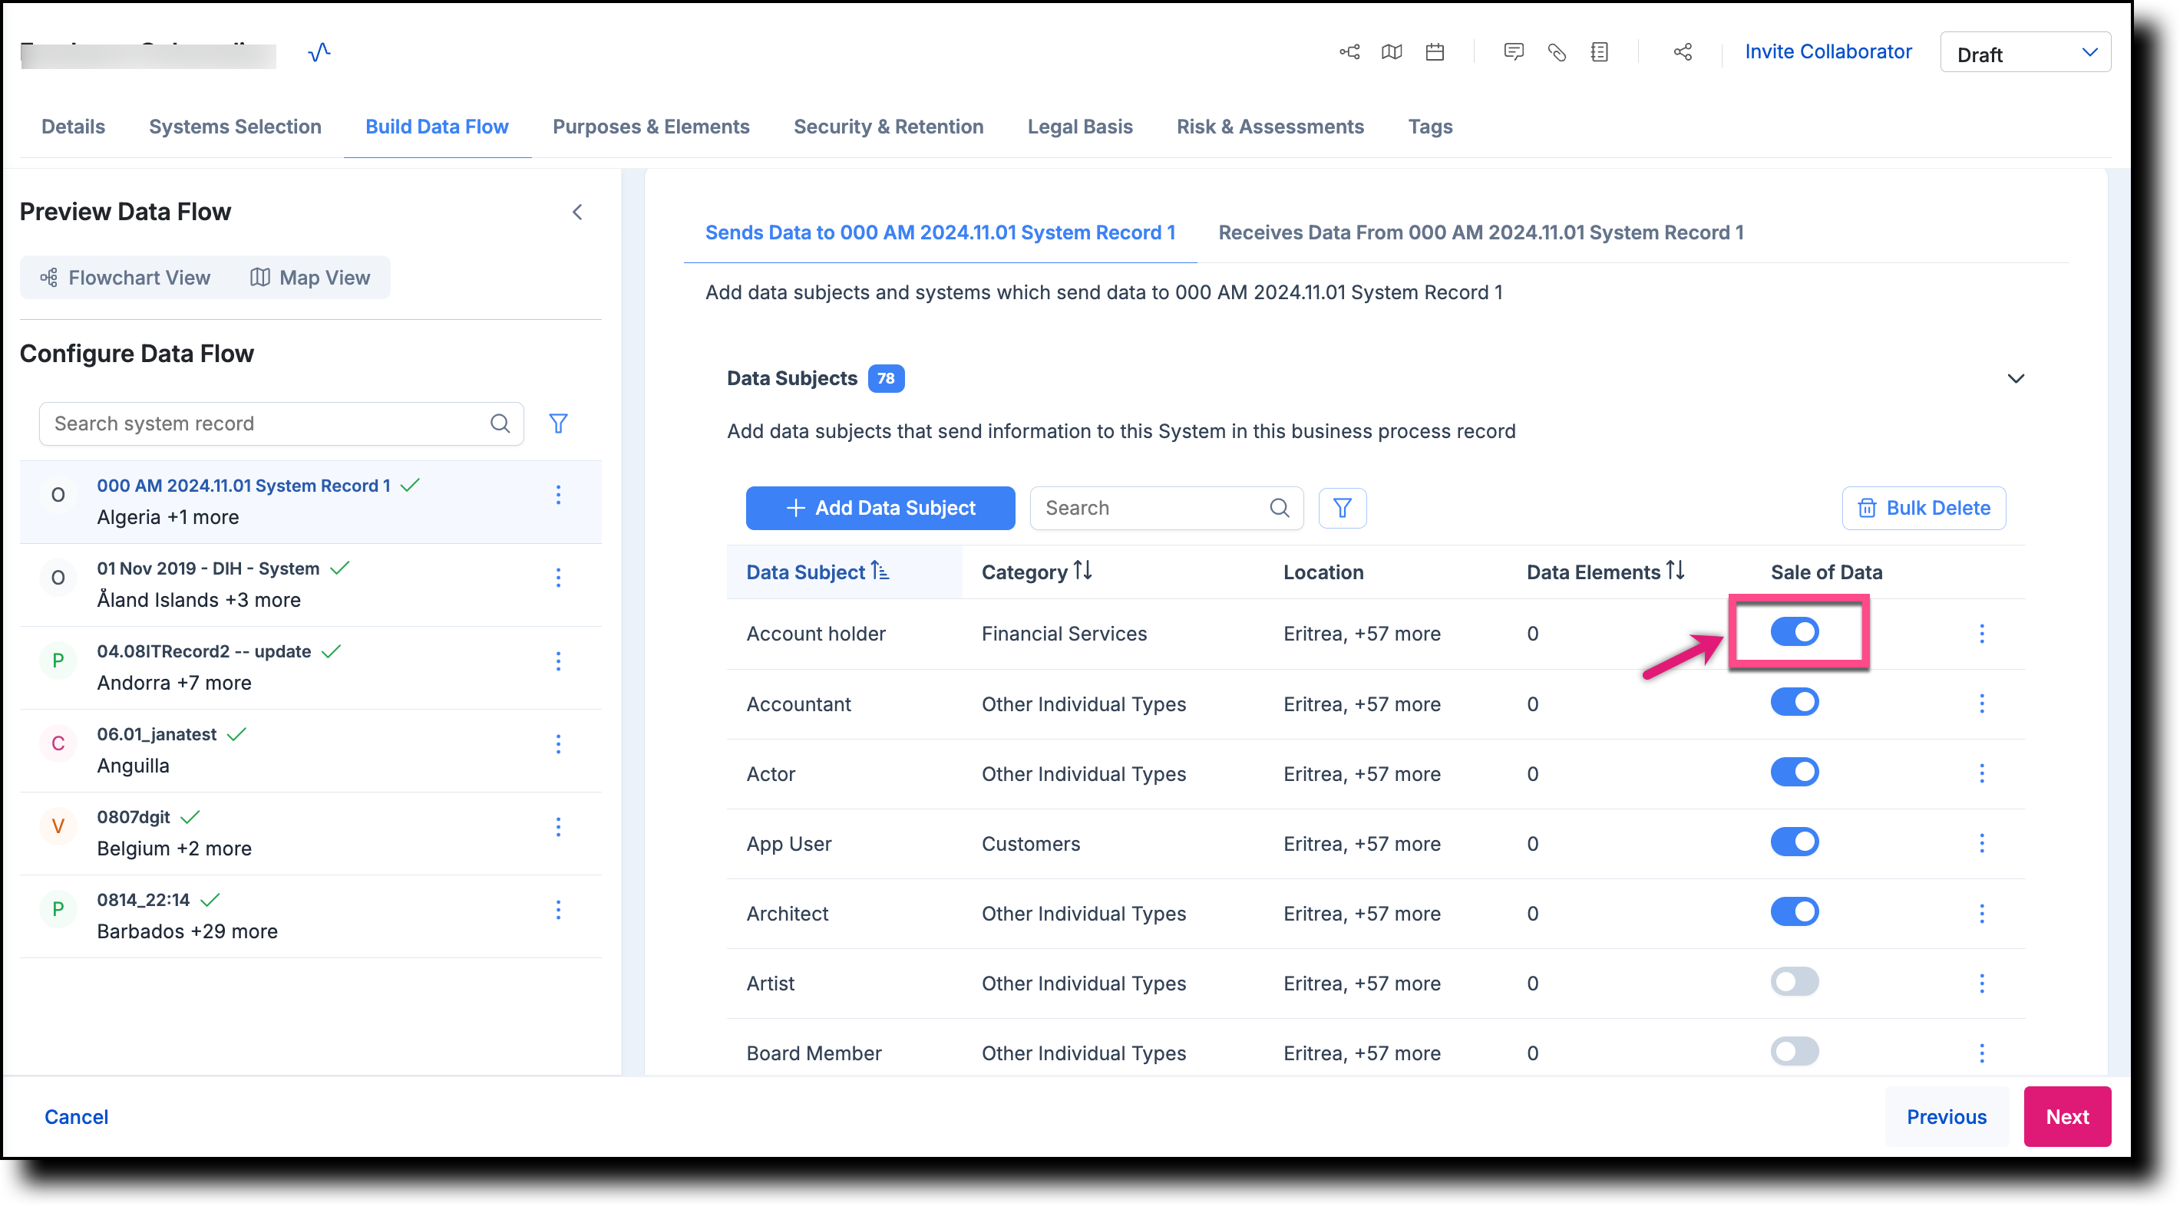Disable Sale of Data for Accountant
Viewport: 2180px width, 1206px height.
1795,701
